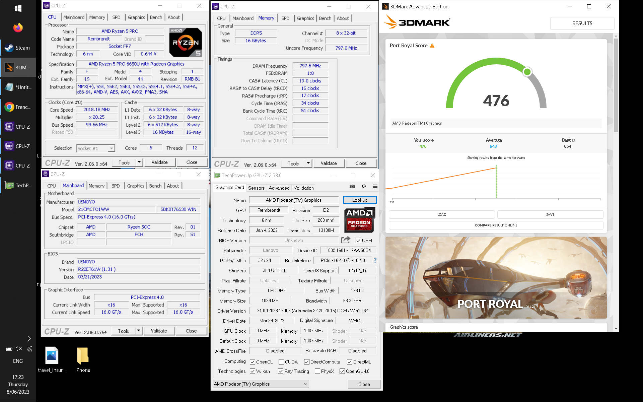Click the battery icon in system tray

coord(9,349)
